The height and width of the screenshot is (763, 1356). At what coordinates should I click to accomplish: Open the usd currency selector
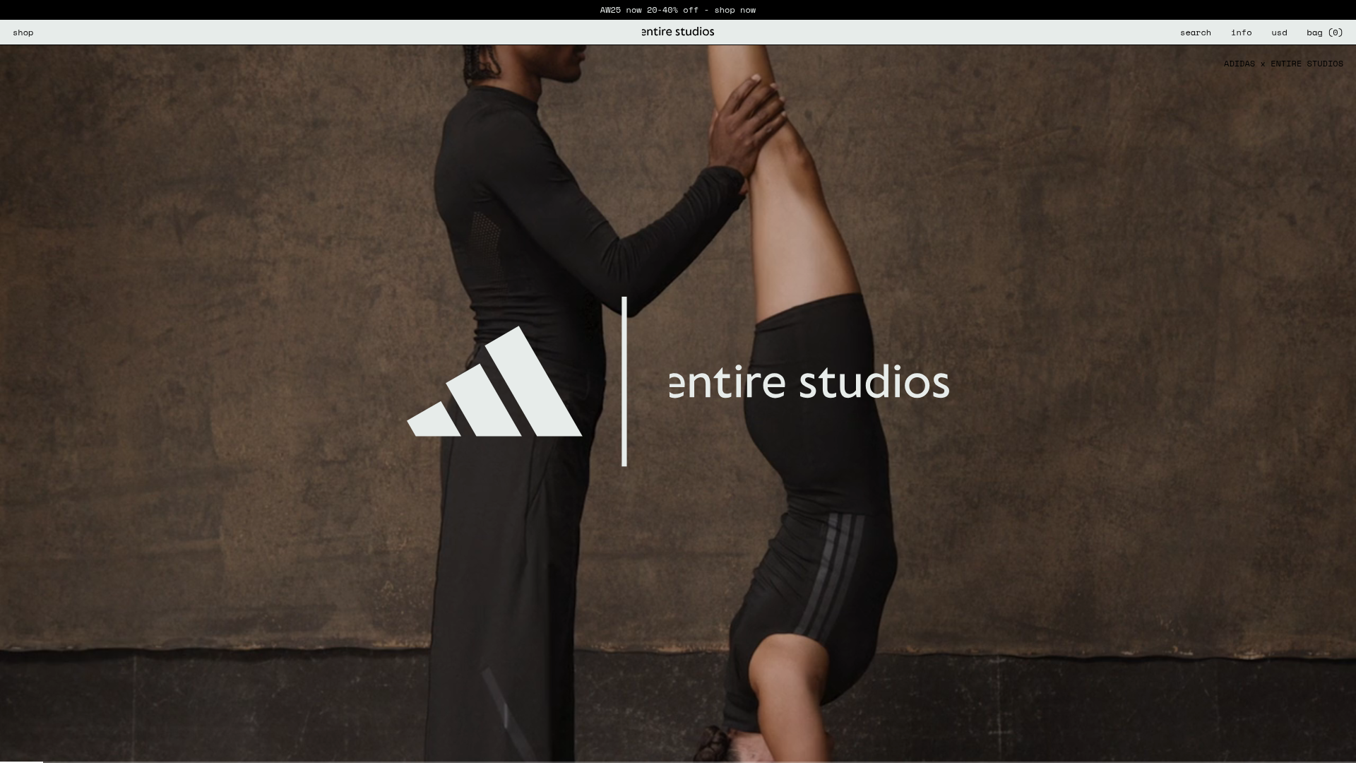(x=1278, y=32)
